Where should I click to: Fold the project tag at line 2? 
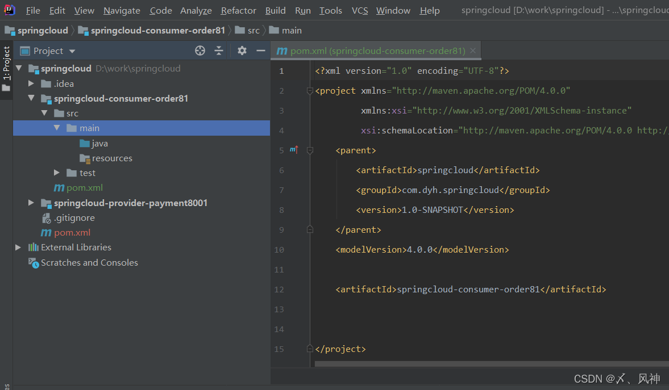[x=310, y=90]
